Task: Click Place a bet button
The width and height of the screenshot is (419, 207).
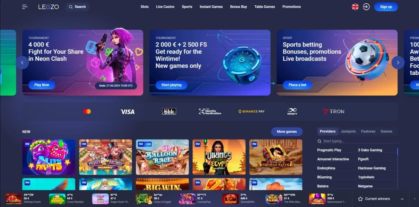Action: 297,85
